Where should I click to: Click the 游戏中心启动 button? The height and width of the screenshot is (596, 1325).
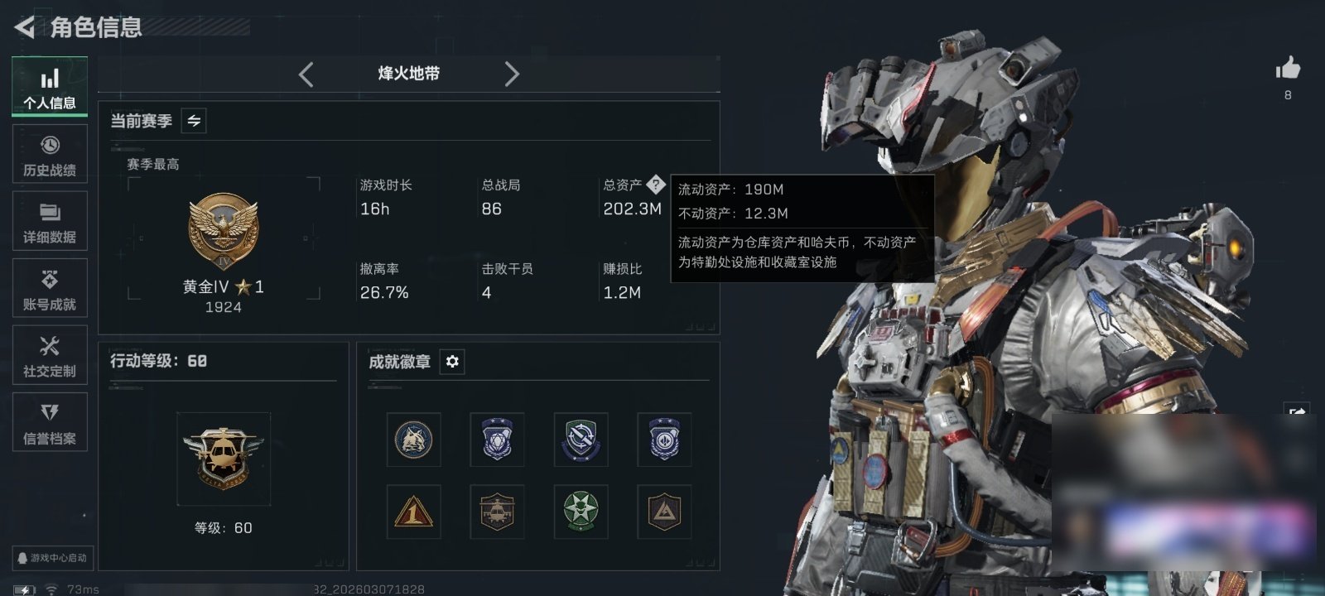click(51, 558)
